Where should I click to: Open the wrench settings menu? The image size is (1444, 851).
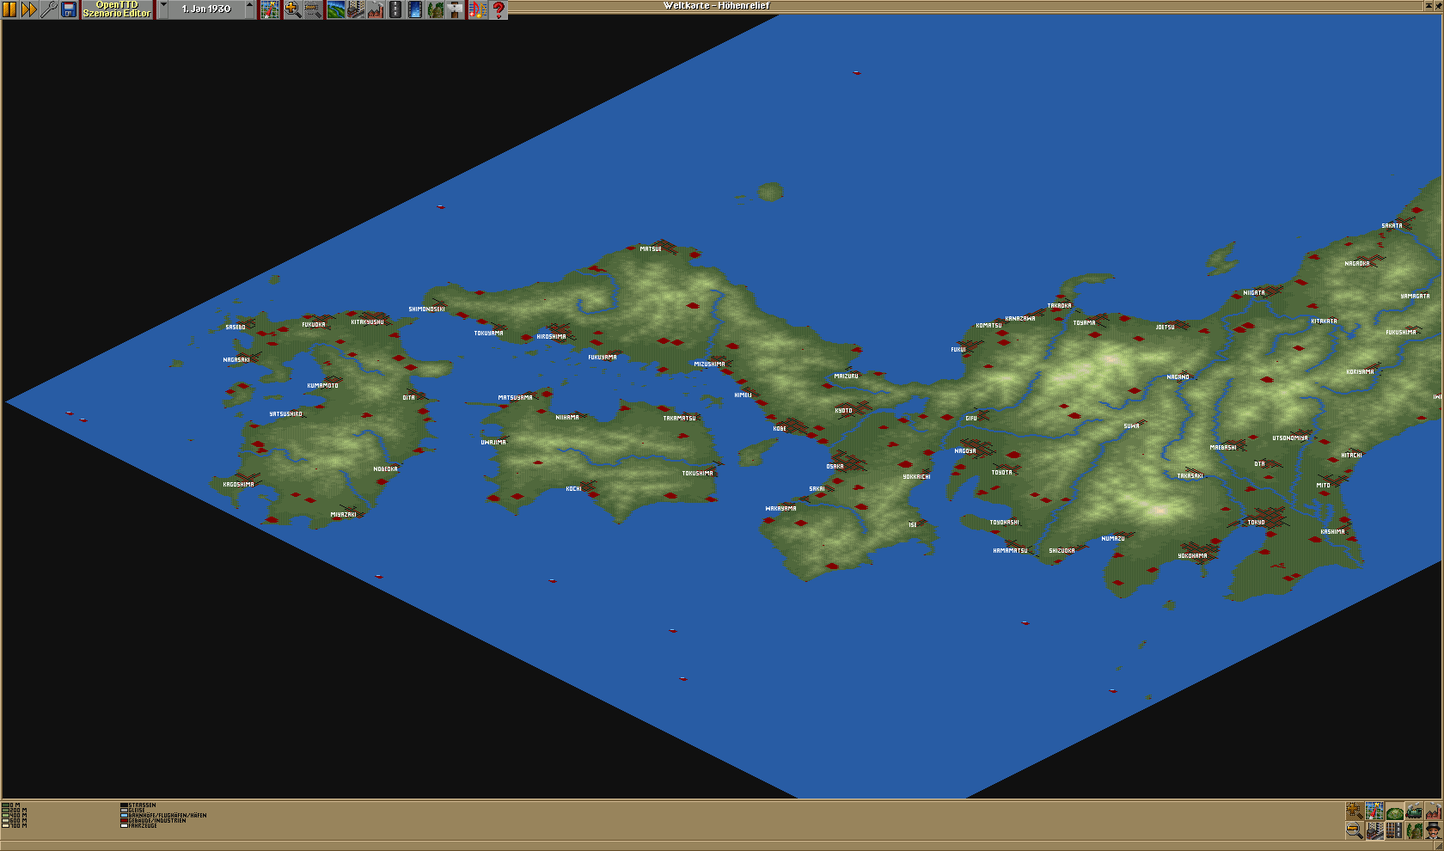point(49,9)
